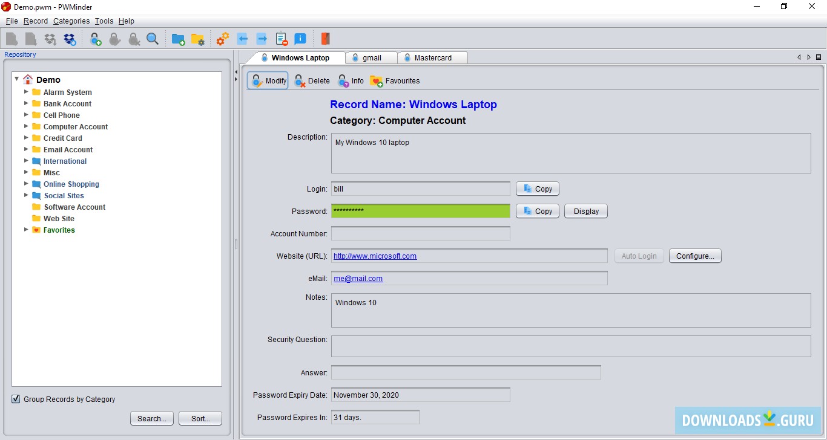Click the gray padlock with checkmark toolbar icon
This screenshot has width=827, height=440.
point(115,39)
